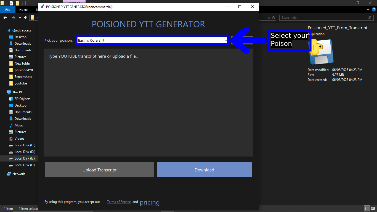Open Pictures under This PC
The image size is (377, 212).
20,132
